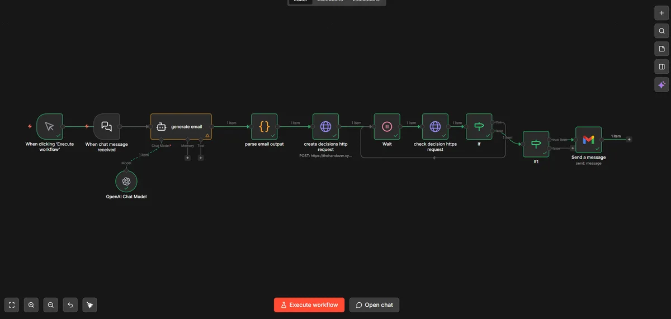Screen dimensions: 671x319
Task: Click the 'Wait' node label
Action: 387,144
